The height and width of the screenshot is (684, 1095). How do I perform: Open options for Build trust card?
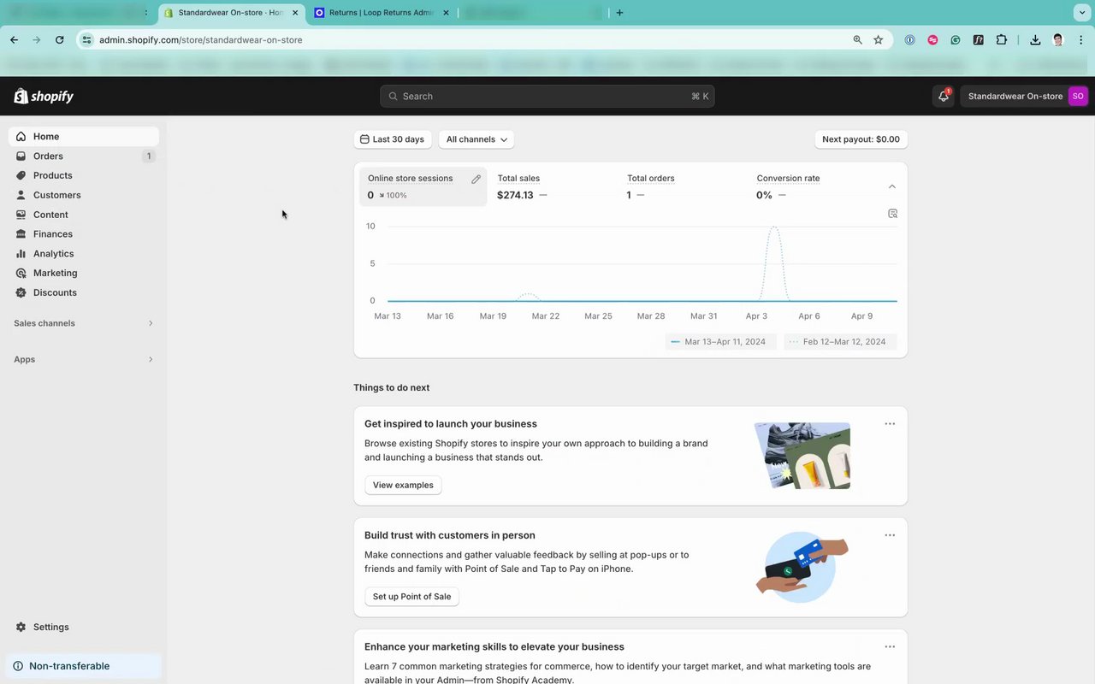[890, 535]
